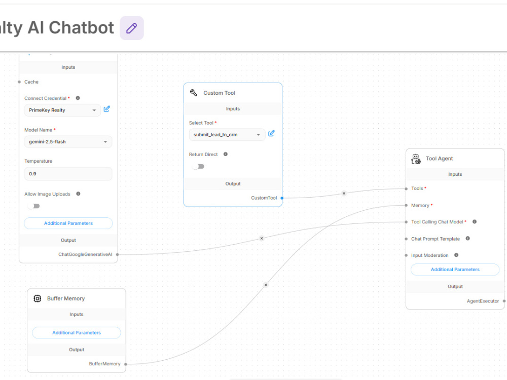This screenshot has height=380, width=507.
Task: Click the Temperature input field
Action: 68,174
